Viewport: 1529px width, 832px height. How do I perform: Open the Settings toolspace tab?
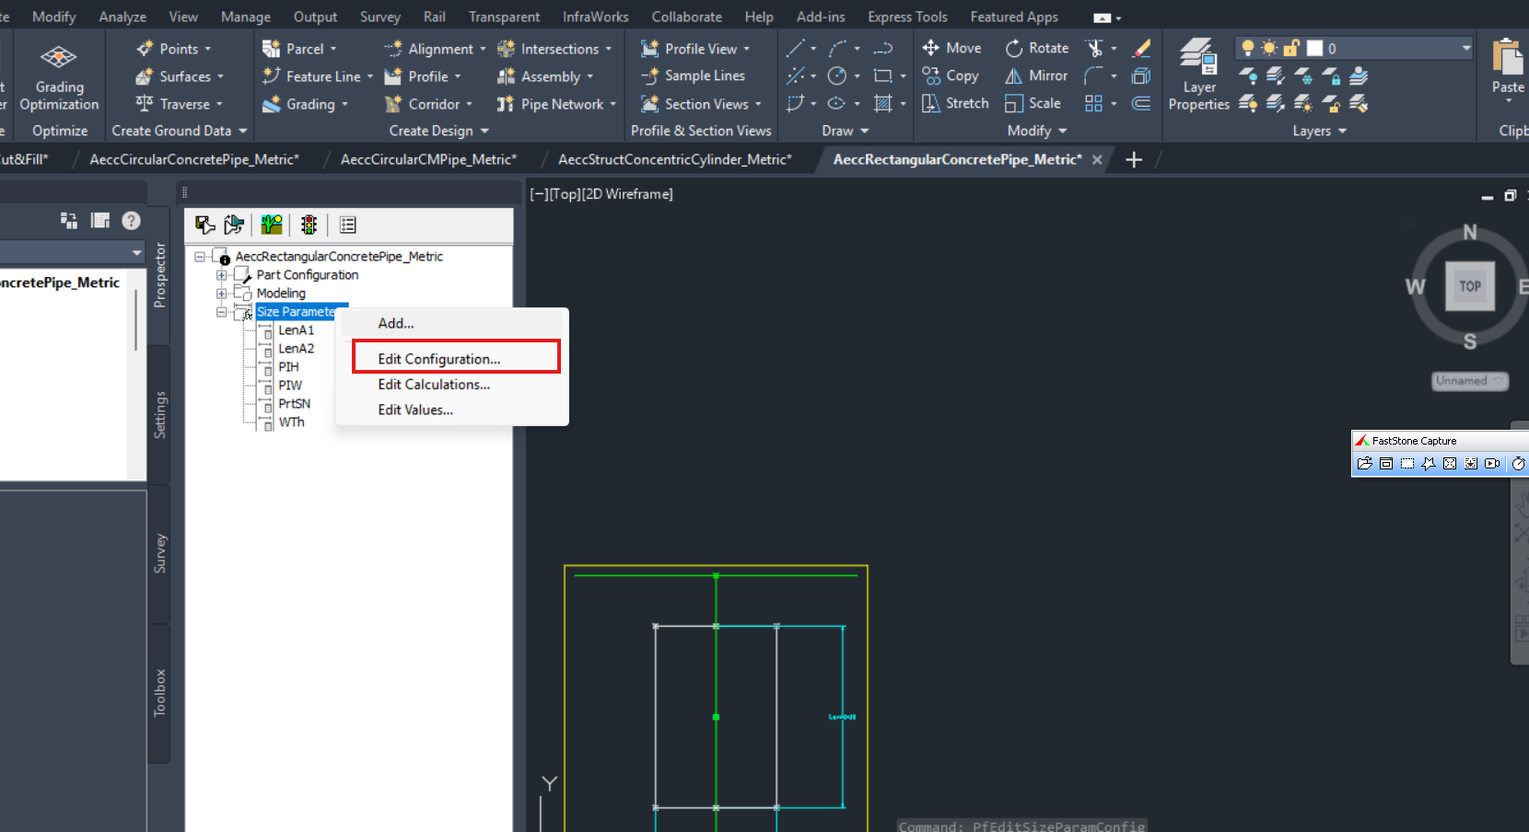[x=160, y=415]
